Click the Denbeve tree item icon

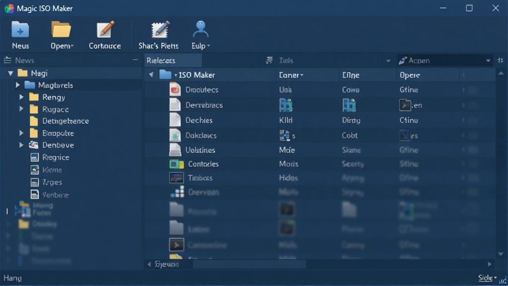(34, 145)
